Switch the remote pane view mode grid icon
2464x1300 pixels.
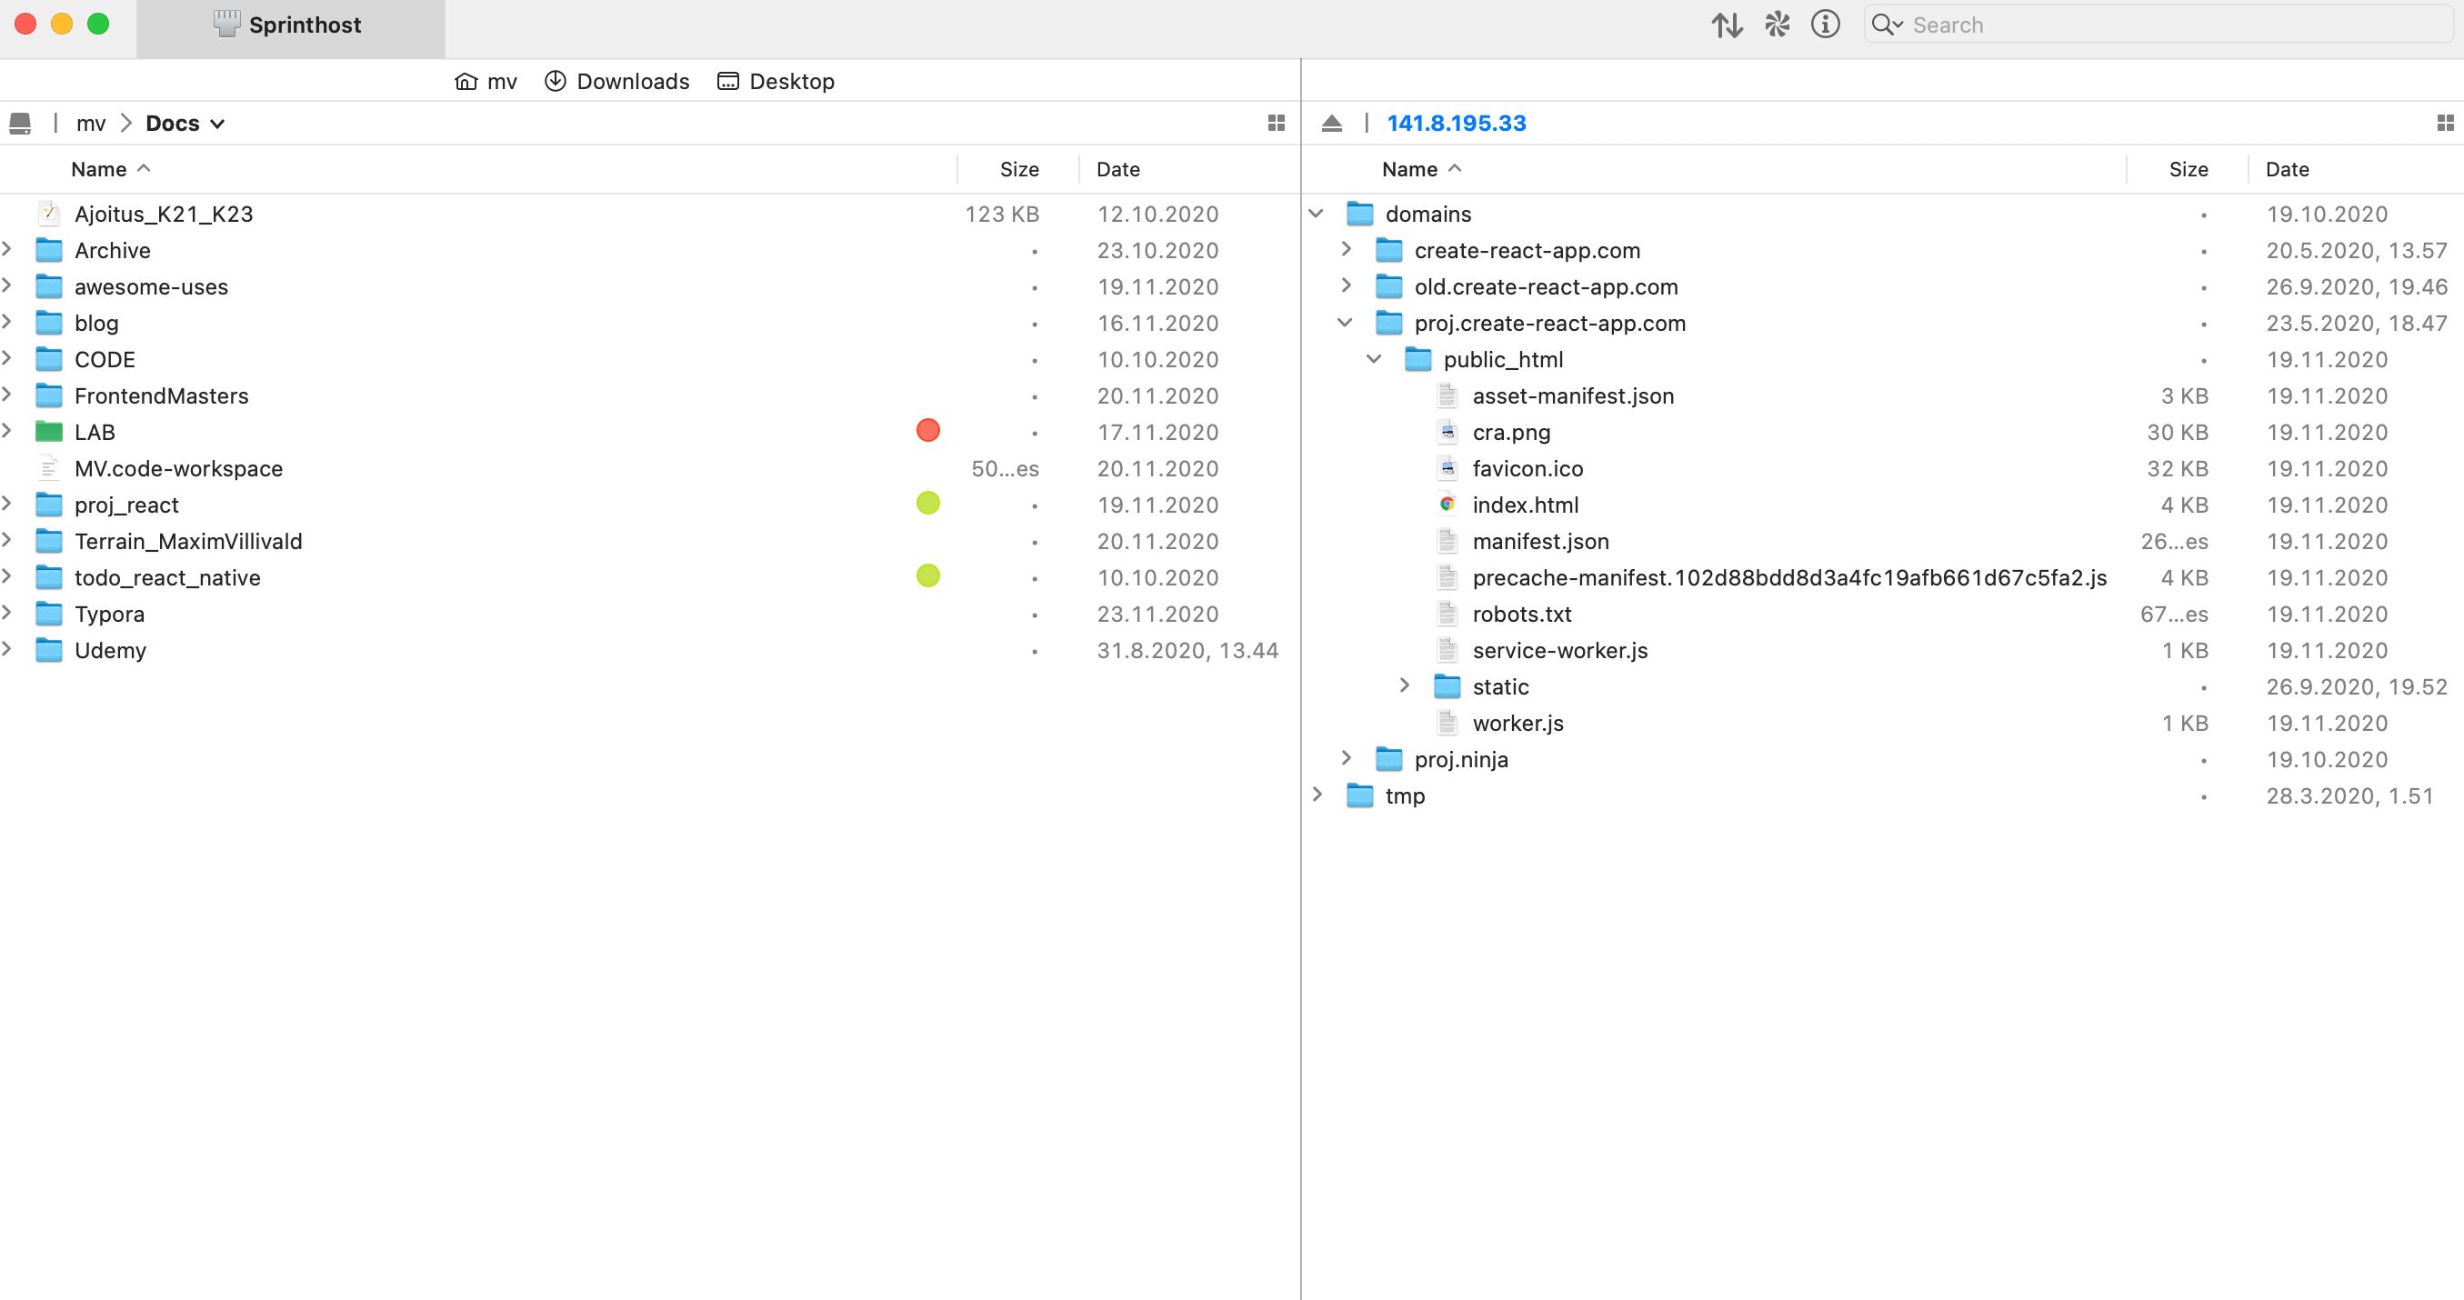coord(2445,124)
